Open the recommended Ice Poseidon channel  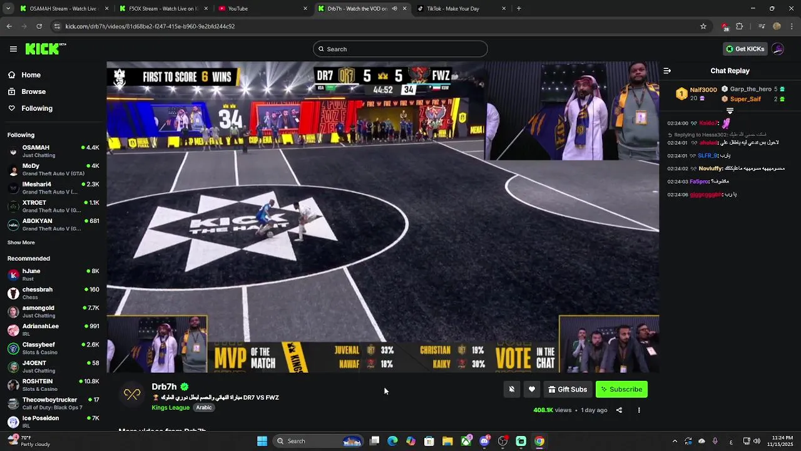(x=53, y=422)
